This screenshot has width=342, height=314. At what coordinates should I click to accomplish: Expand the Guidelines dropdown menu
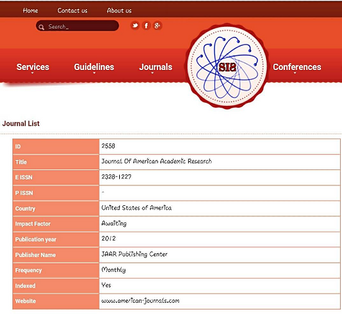coord(94,68)
